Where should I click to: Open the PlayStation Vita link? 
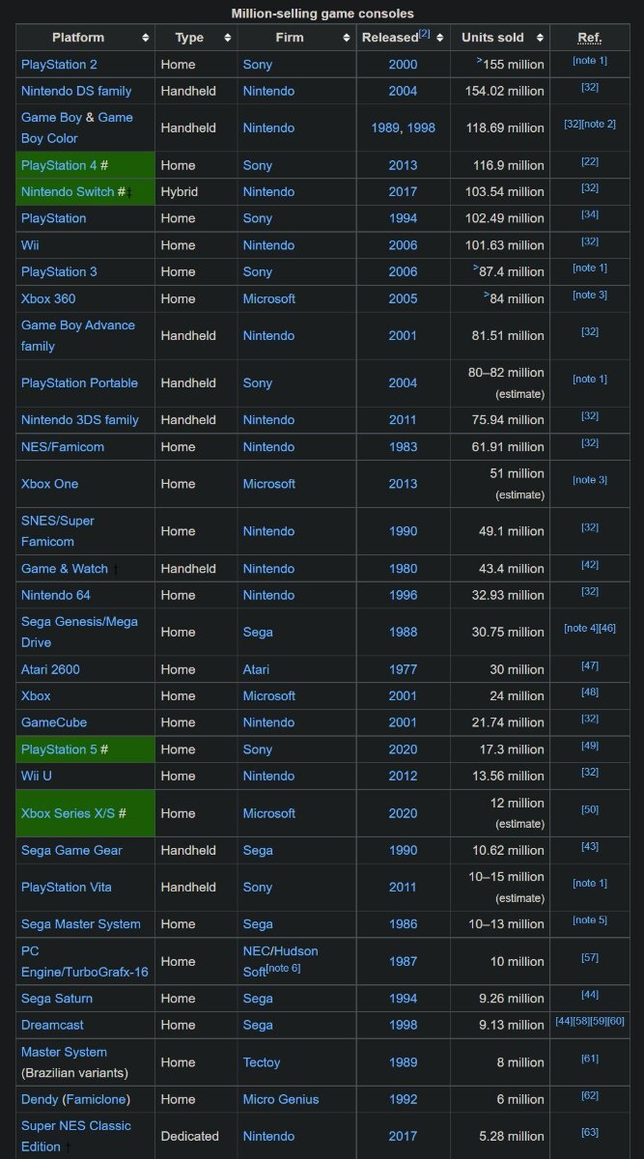tap(67, 887)
